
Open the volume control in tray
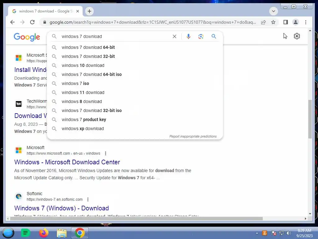[288, 233]
